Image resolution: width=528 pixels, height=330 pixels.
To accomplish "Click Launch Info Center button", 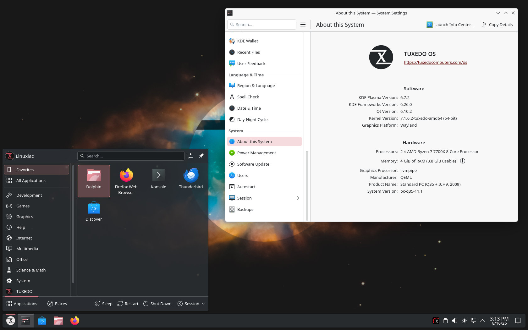I will 450,25.
